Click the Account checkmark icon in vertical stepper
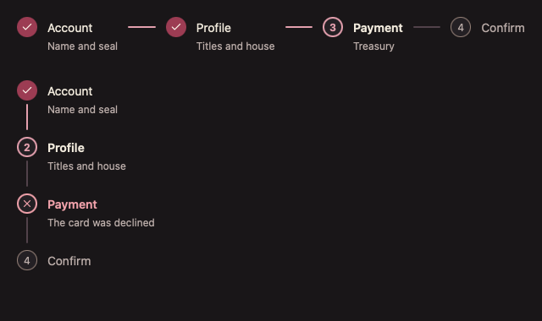The width and height of the screenshot is (542, 321). tap(27, 90)
